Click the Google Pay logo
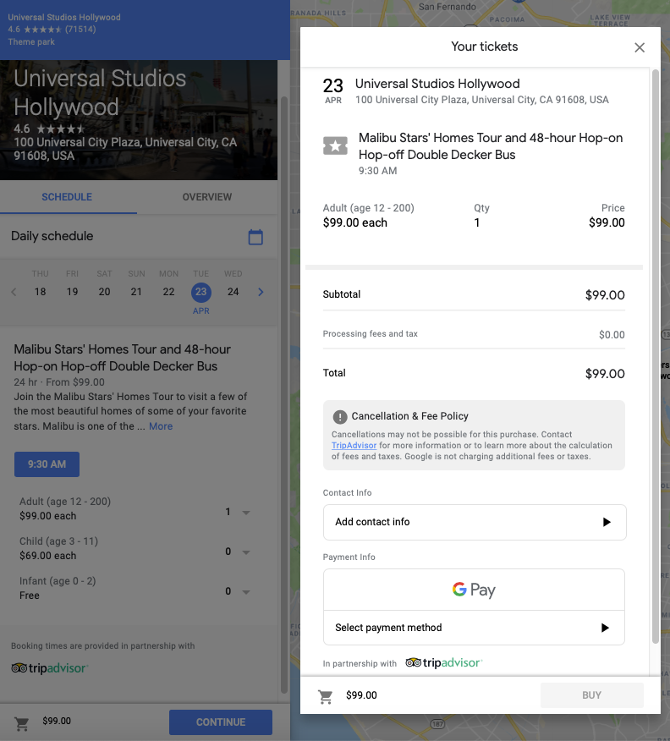Screen dimensions: 670x741 [x=474, y=590]
